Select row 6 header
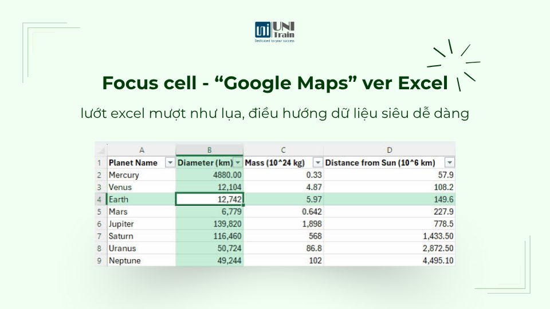This screenshot has width=550, height=309. pyautogui.click(x=101, y=224)
